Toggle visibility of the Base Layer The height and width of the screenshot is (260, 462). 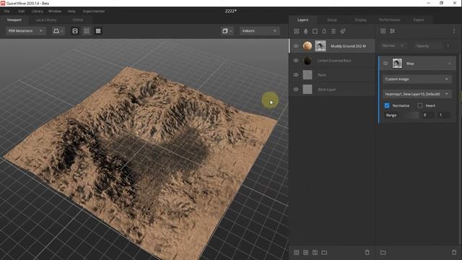click(x=296, y=90)
